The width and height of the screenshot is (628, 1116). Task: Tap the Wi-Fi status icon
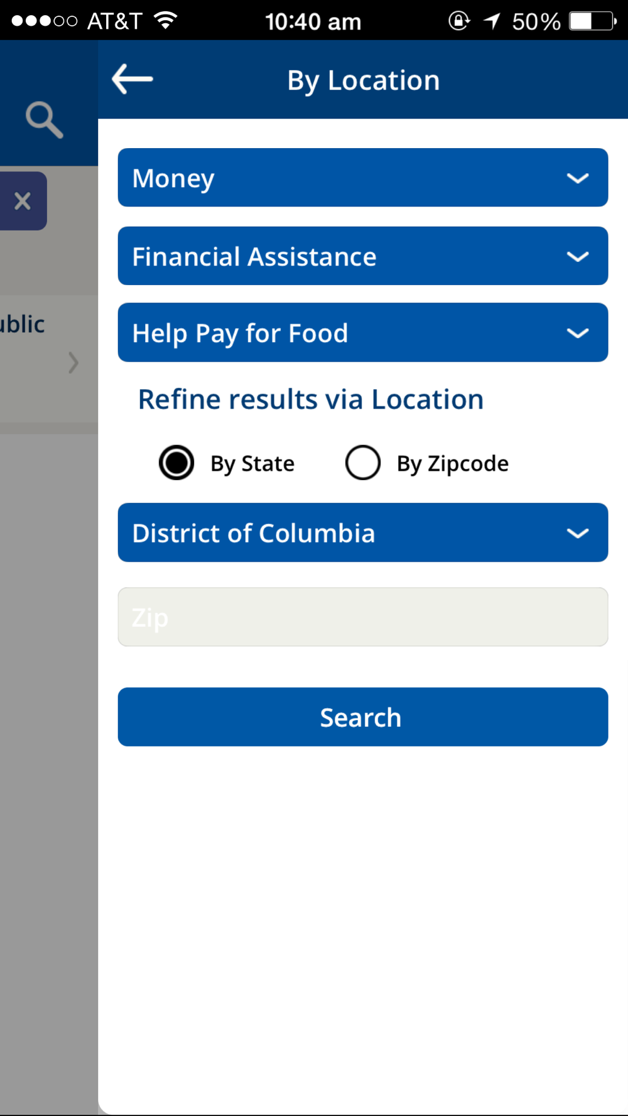[x=165, y=21]
